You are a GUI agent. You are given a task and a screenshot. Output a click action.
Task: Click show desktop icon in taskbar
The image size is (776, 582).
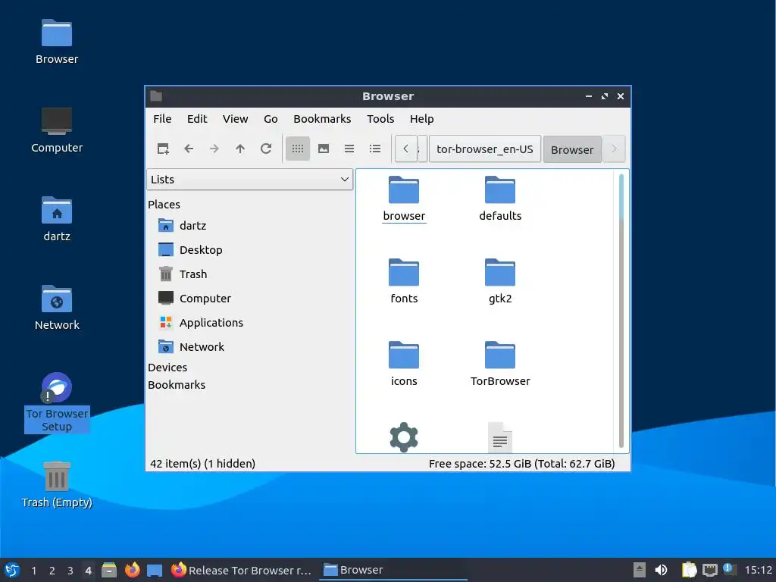click(155, 570)
